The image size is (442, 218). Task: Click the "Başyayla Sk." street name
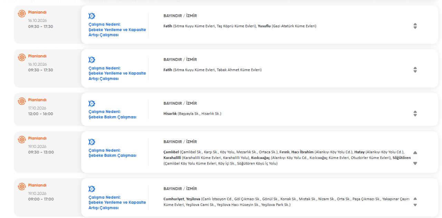(189, 114)
